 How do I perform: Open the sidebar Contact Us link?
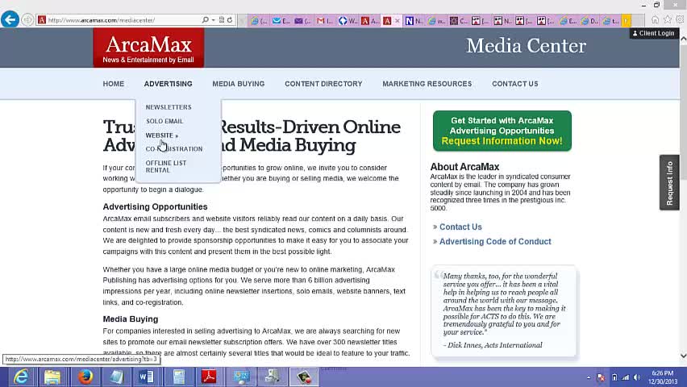[x=460, y=227]
